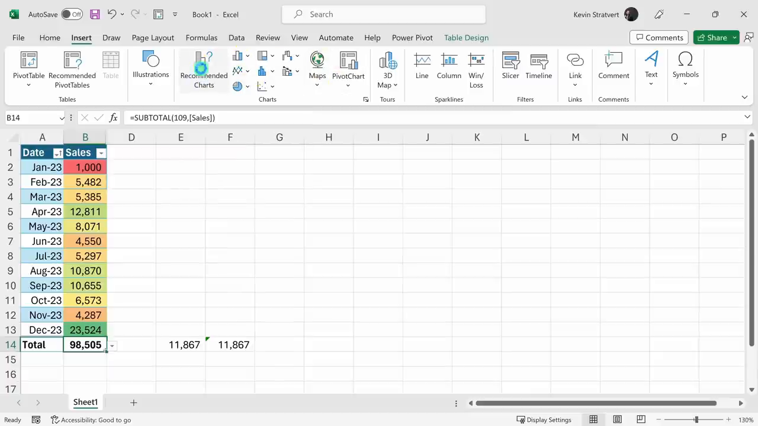This screenshot has width=758, height=426.
Task: Click the horizontal scrollbar thumb
Action: pyautogui.click(x=596, y=403)
